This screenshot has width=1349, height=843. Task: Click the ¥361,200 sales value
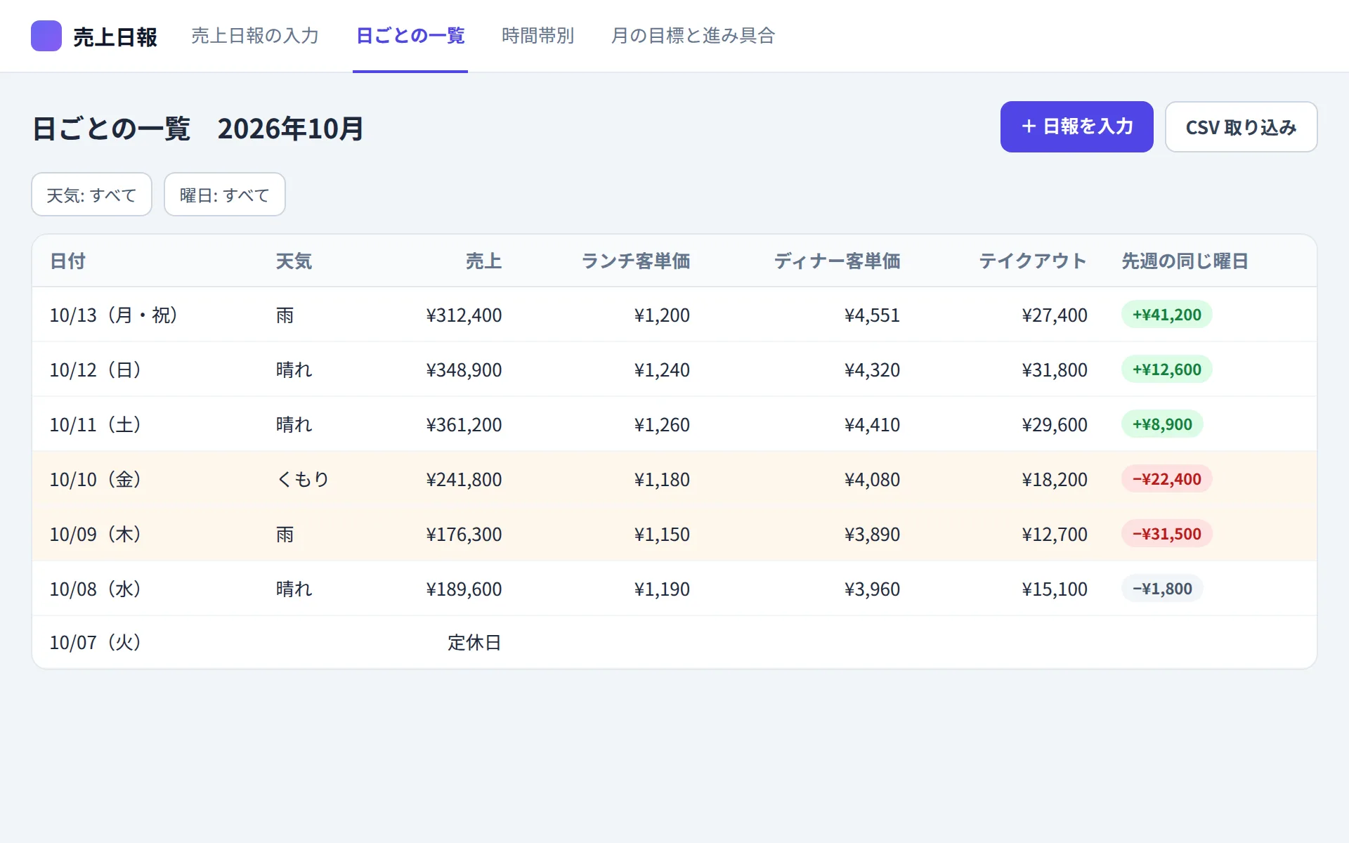[464, 424]
